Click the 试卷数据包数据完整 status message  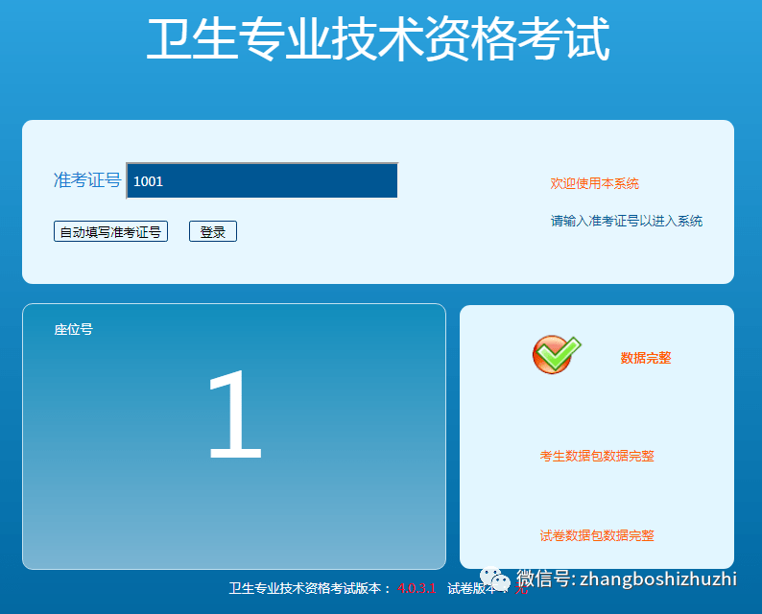tap(596, 535)
